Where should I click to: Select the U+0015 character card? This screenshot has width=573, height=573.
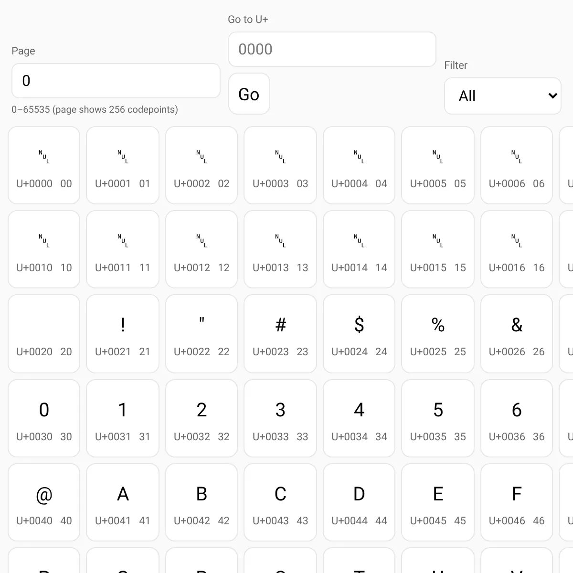[438, 249]
